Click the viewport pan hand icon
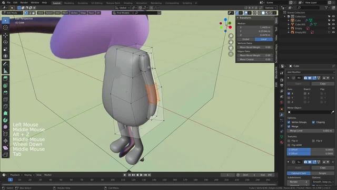 231,42
